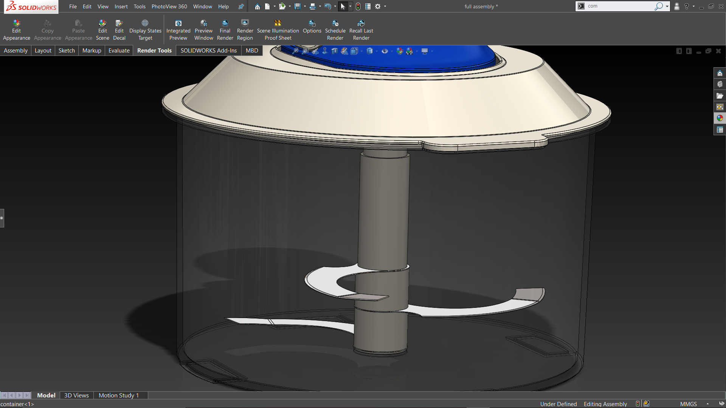Pin the menu bar with pushpin
This screenshot has width=726, height=408.
[x=241, y=6]
